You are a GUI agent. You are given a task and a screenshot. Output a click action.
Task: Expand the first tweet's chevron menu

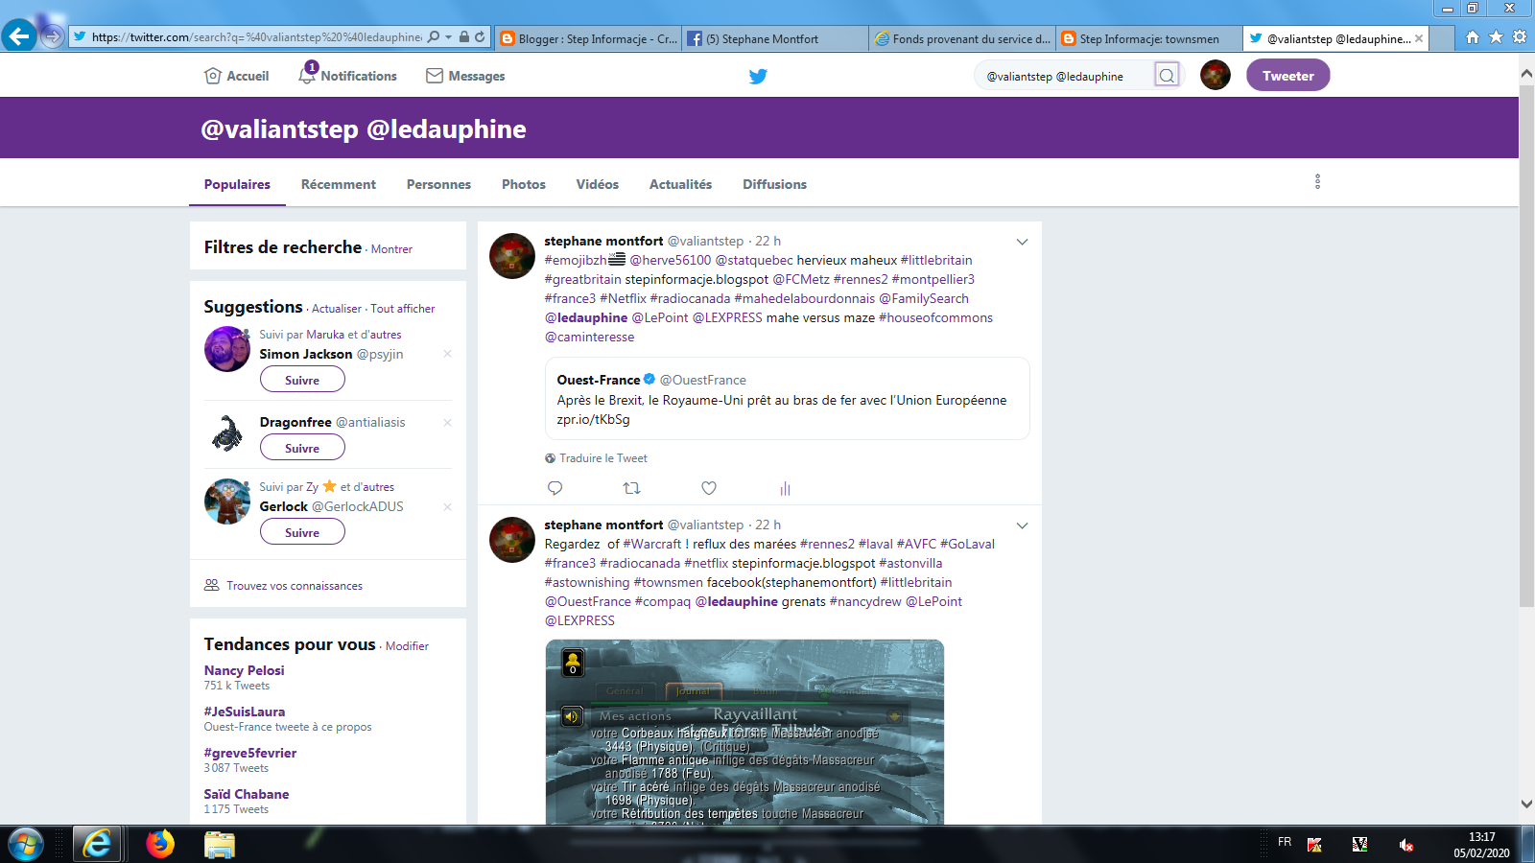[1022, 242]
